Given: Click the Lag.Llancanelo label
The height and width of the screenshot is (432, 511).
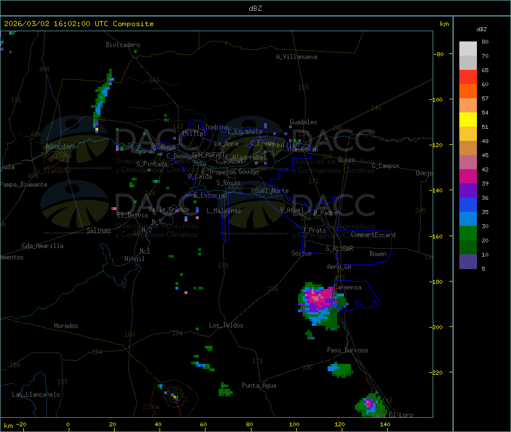Looking at the screenshot, I should tap(36, 395).
